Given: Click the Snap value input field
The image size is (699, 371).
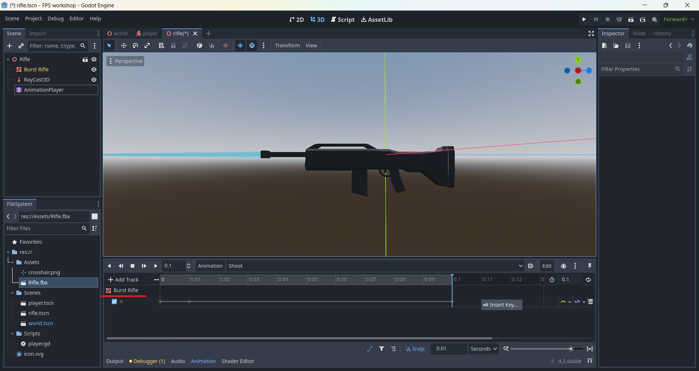Looking at the screenshot, I should 449,348.
